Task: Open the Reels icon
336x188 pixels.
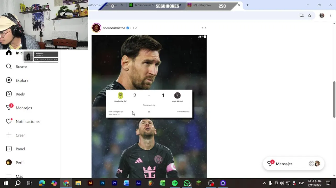Action: coord(9,94)
